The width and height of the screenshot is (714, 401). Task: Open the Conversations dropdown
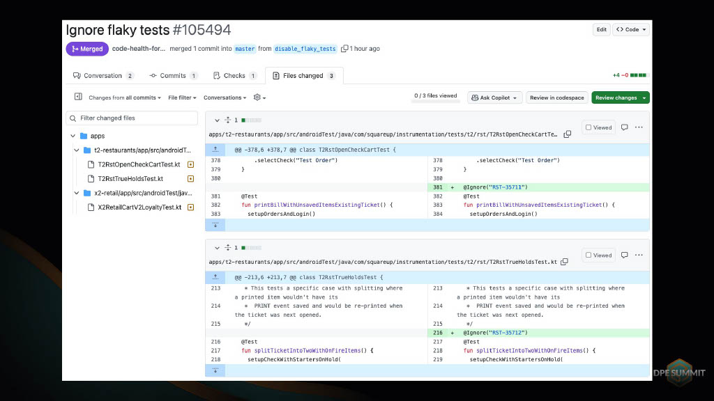pos(225,97)
